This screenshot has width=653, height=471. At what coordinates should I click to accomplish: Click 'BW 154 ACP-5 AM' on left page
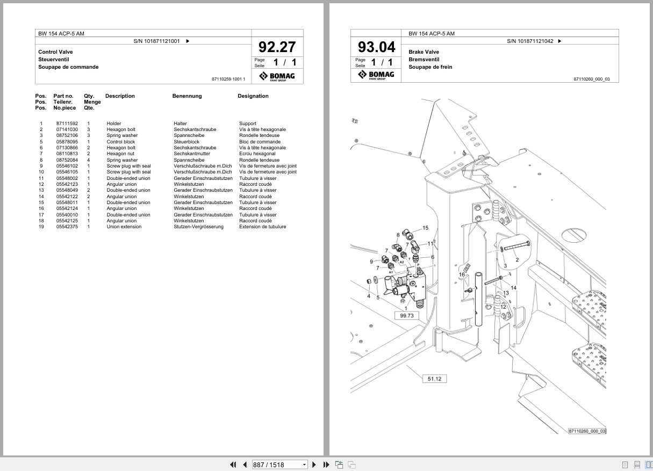pos(61,33)
